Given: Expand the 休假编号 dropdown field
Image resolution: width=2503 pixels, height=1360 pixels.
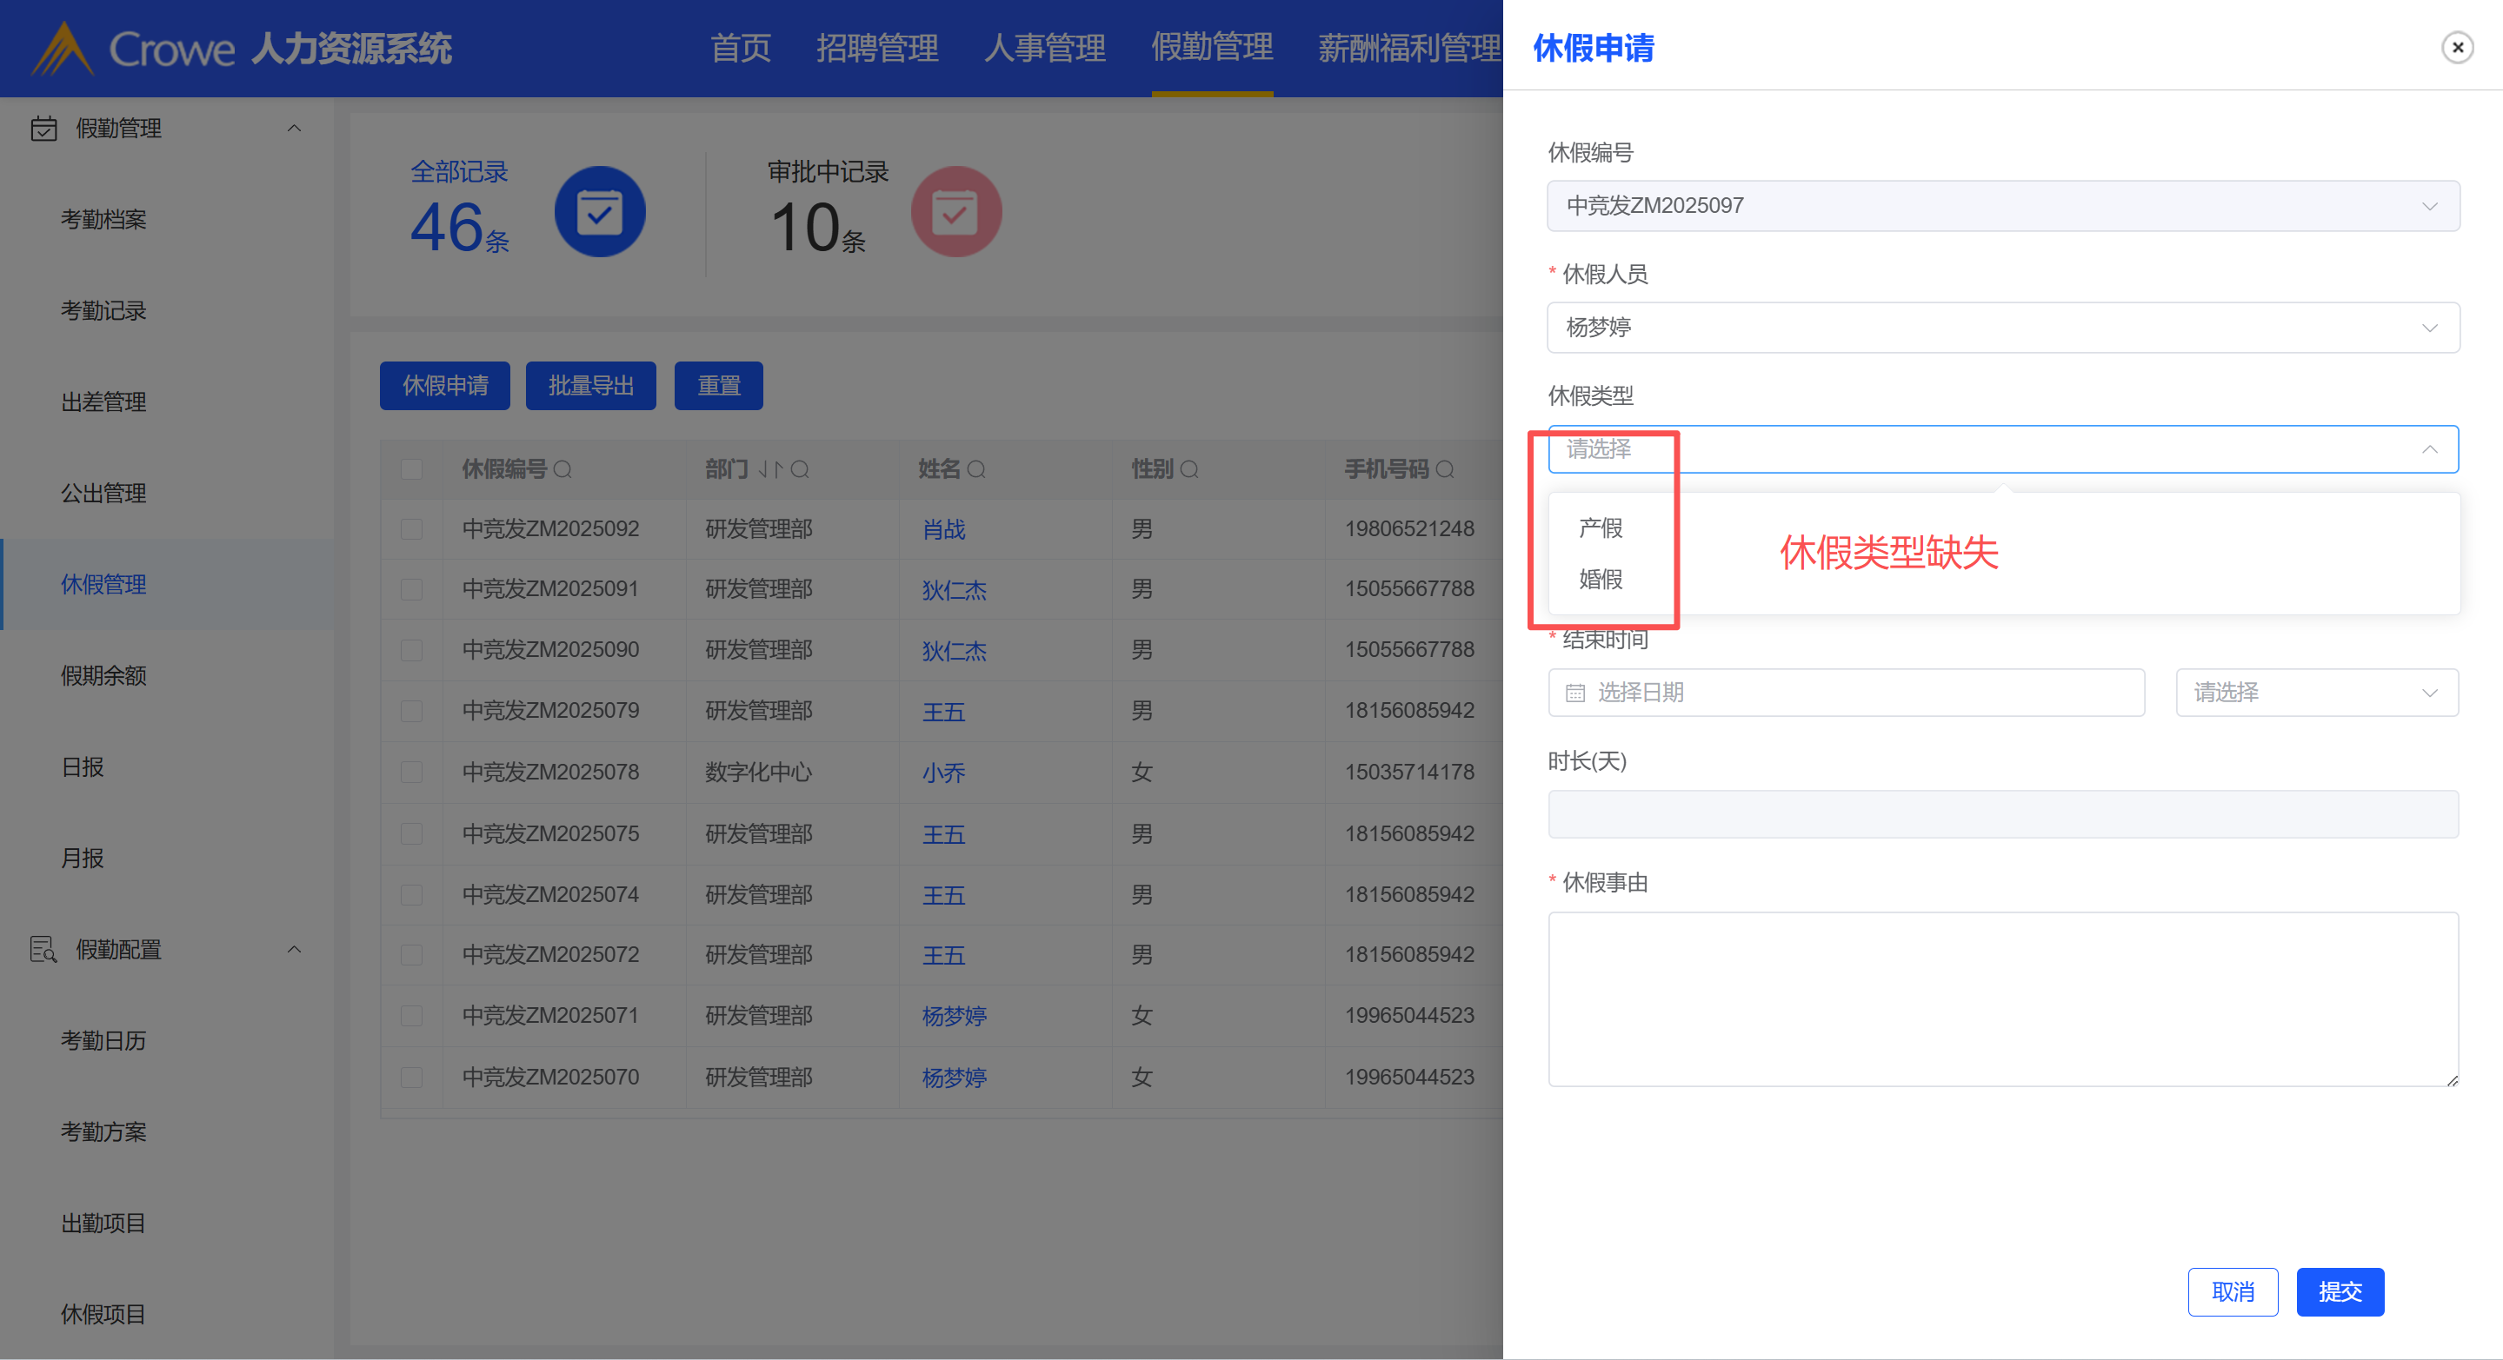Looking at the screenshot, I should pyautogui.click(x=2002, y=206).
